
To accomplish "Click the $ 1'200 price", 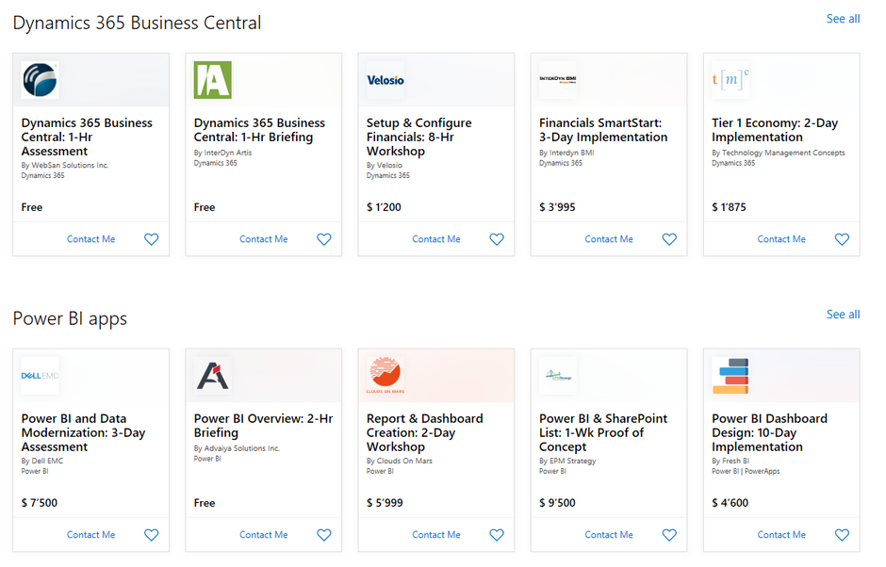I will coord(384,207).
